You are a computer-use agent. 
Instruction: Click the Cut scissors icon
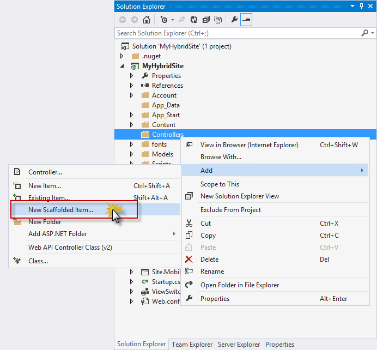(189, 223)
